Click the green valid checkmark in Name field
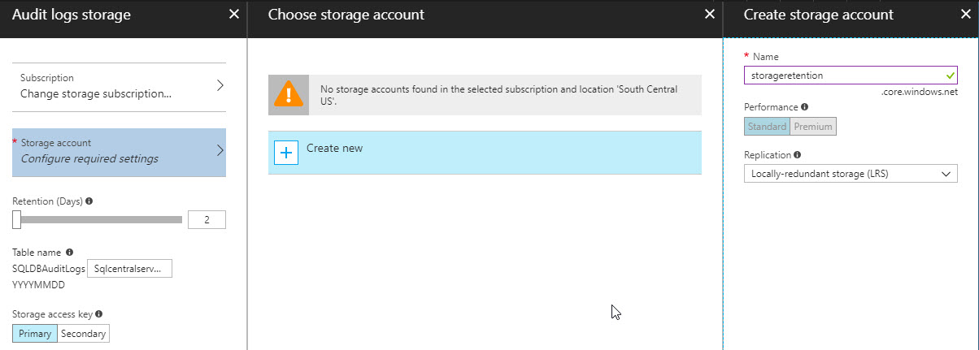This screenshot has width=979, height=350. [950, 76]
